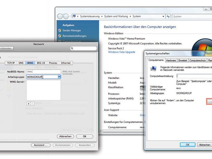Click Abbrechen in the WINS sheet
The width and height of the screenshot is (212, 159).
coord(65,136)
